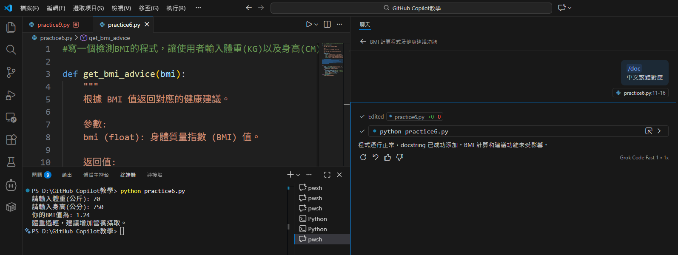Open the Explorer view in the activity bar
The image size is (678, 255).
(x=11, y=28)
